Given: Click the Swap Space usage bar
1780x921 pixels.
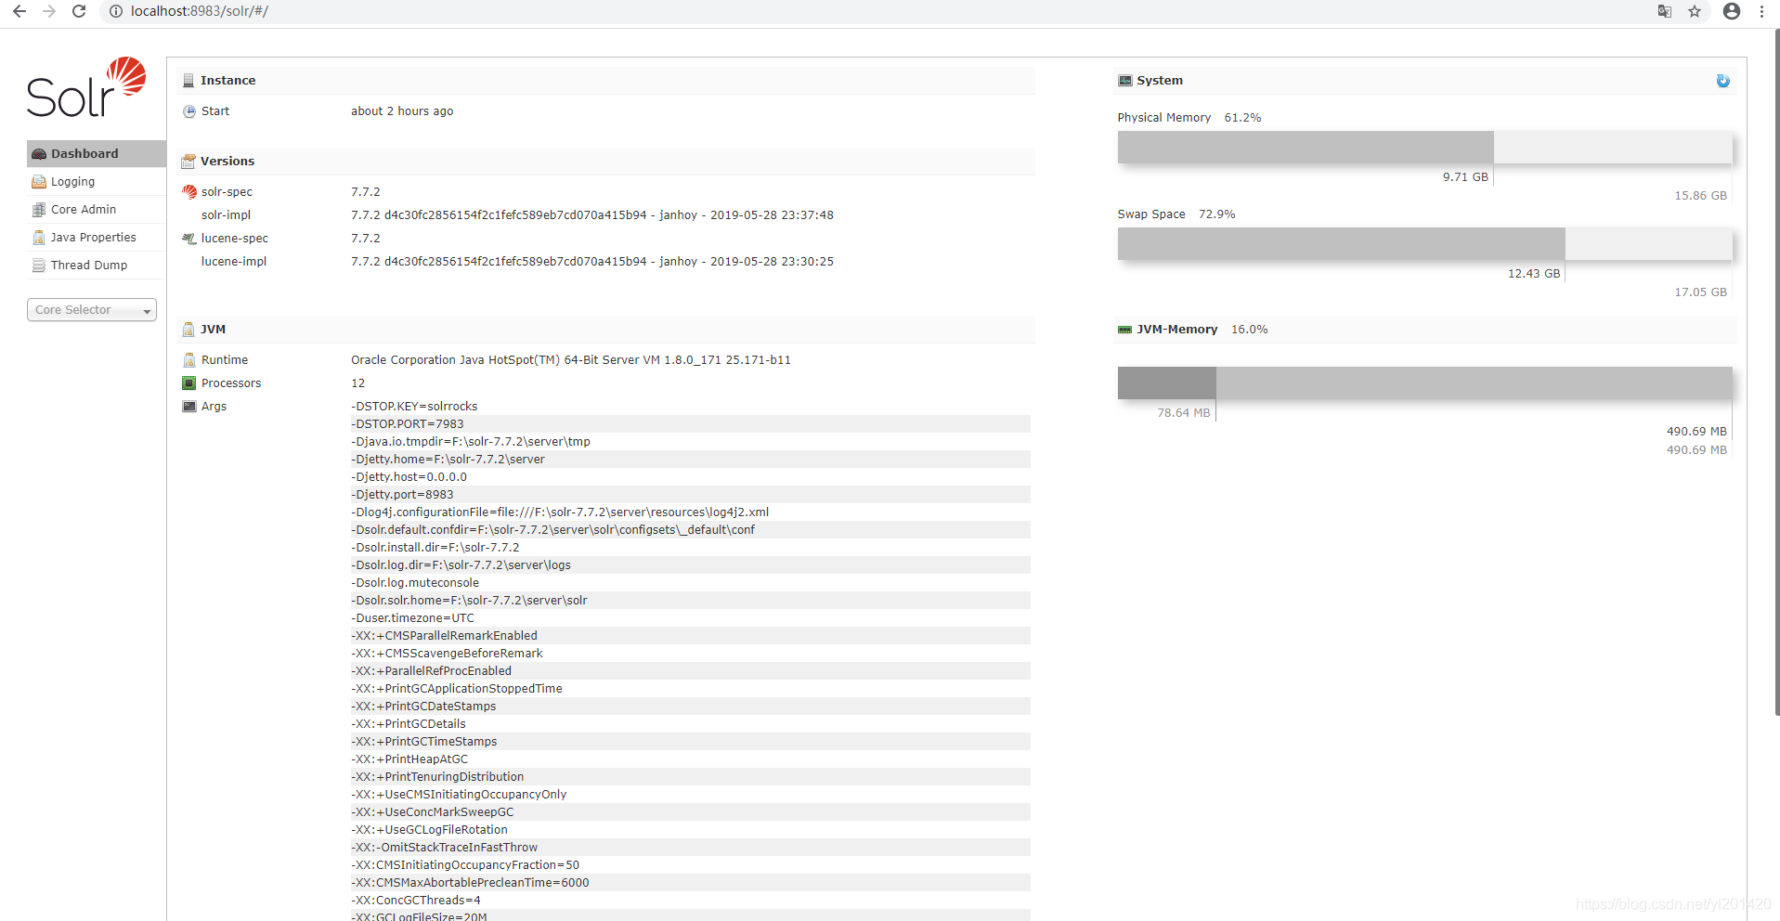Looking at the screenshot, I should pos(1424,244).
